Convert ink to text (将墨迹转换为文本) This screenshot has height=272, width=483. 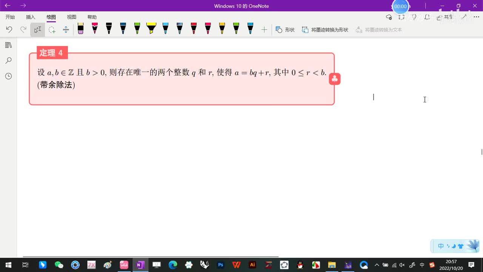[379, 29]
